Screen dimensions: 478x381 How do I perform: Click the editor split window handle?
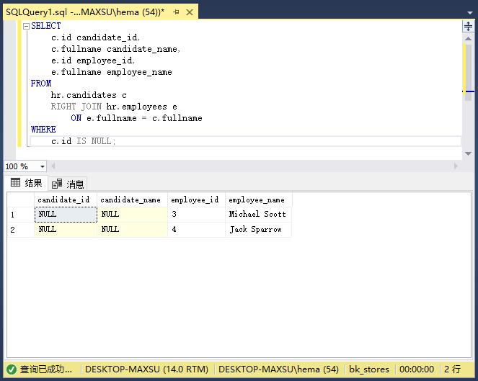tap(468, 26)
